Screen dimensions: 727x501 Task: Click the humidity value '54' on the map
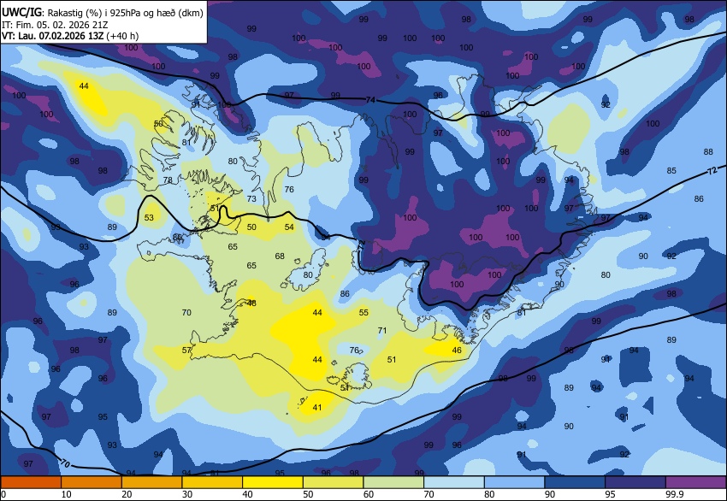coord(289,227)
